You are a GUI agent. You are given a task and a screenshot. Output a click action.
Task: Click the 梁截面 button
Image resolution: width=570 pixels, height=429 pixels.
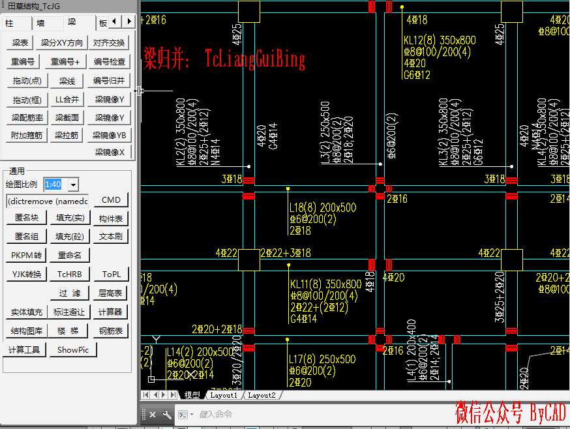point(67,118)
